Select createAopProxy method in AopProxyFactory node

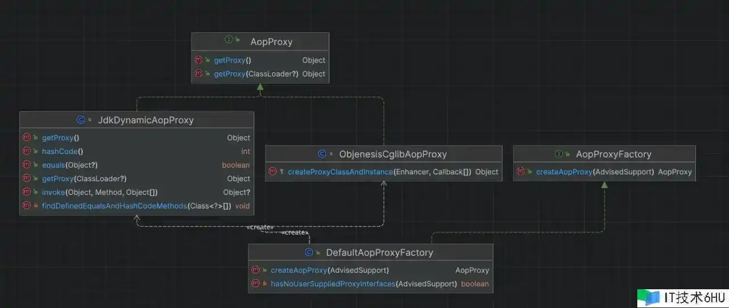point(595,172)
